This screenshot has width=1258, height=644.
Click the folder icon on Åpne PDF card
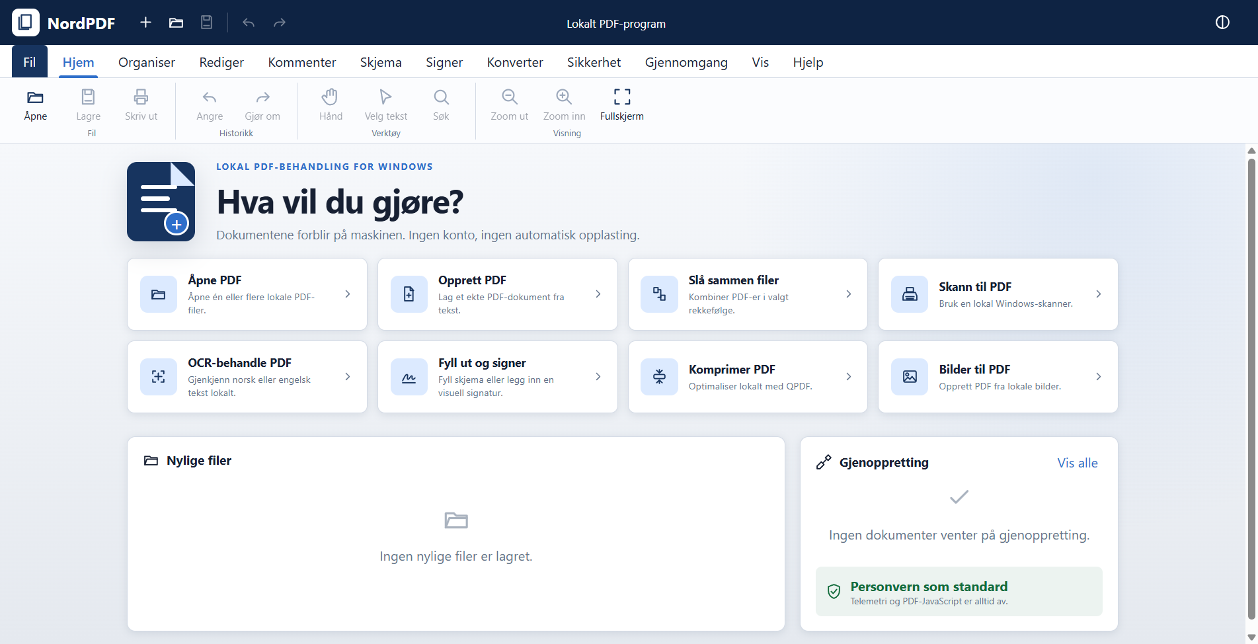click(x=159, y=294)
